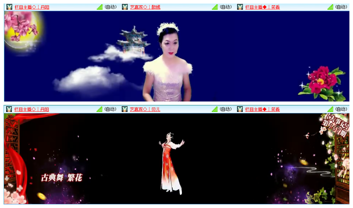Viewport: 353px width, 208px height.
Task: Click (自动) in 贝儿 slot
Action: point(226,109)
